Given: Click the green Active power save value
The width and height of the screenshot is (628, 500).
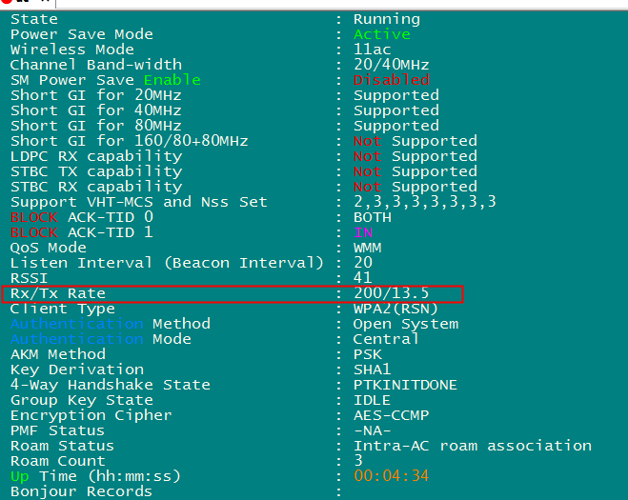Looking at the screenshot, I should (x=381, y=34).
